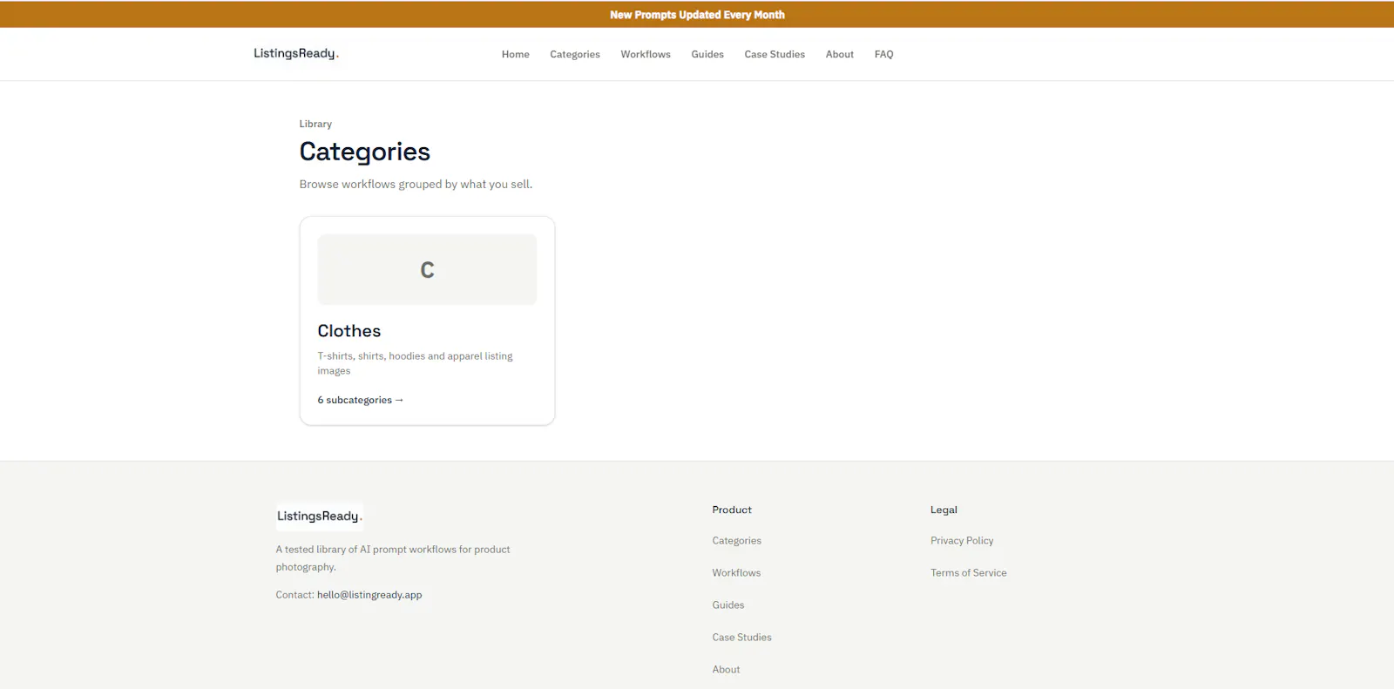Open the Terms of Service footer link

tap(968, 573)
